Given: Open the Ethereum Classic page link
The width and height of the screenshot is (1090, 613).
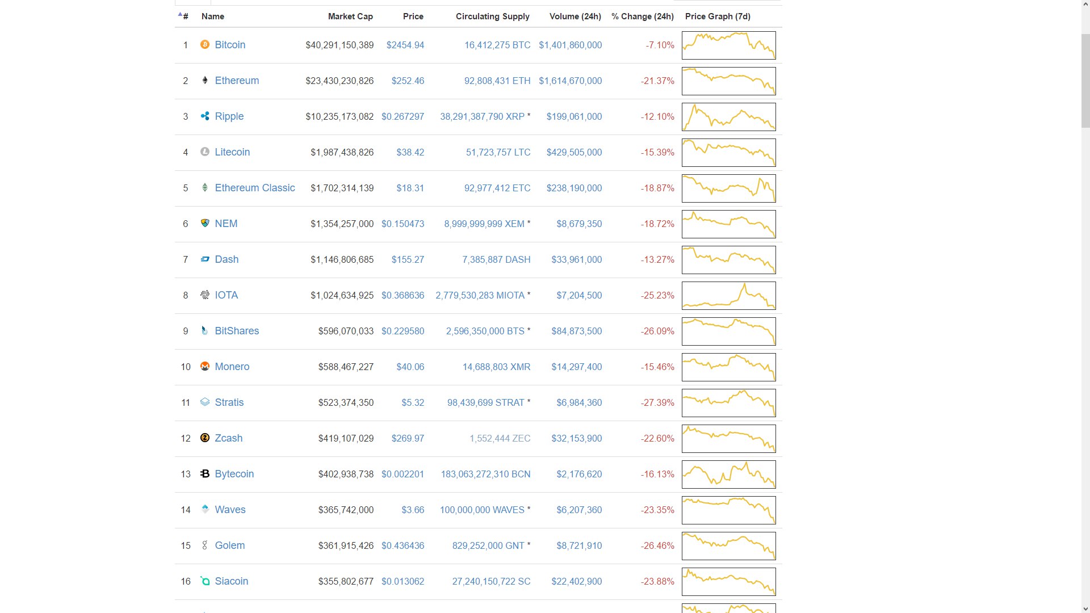Looking at the screenshot, I should coord(255,188).
